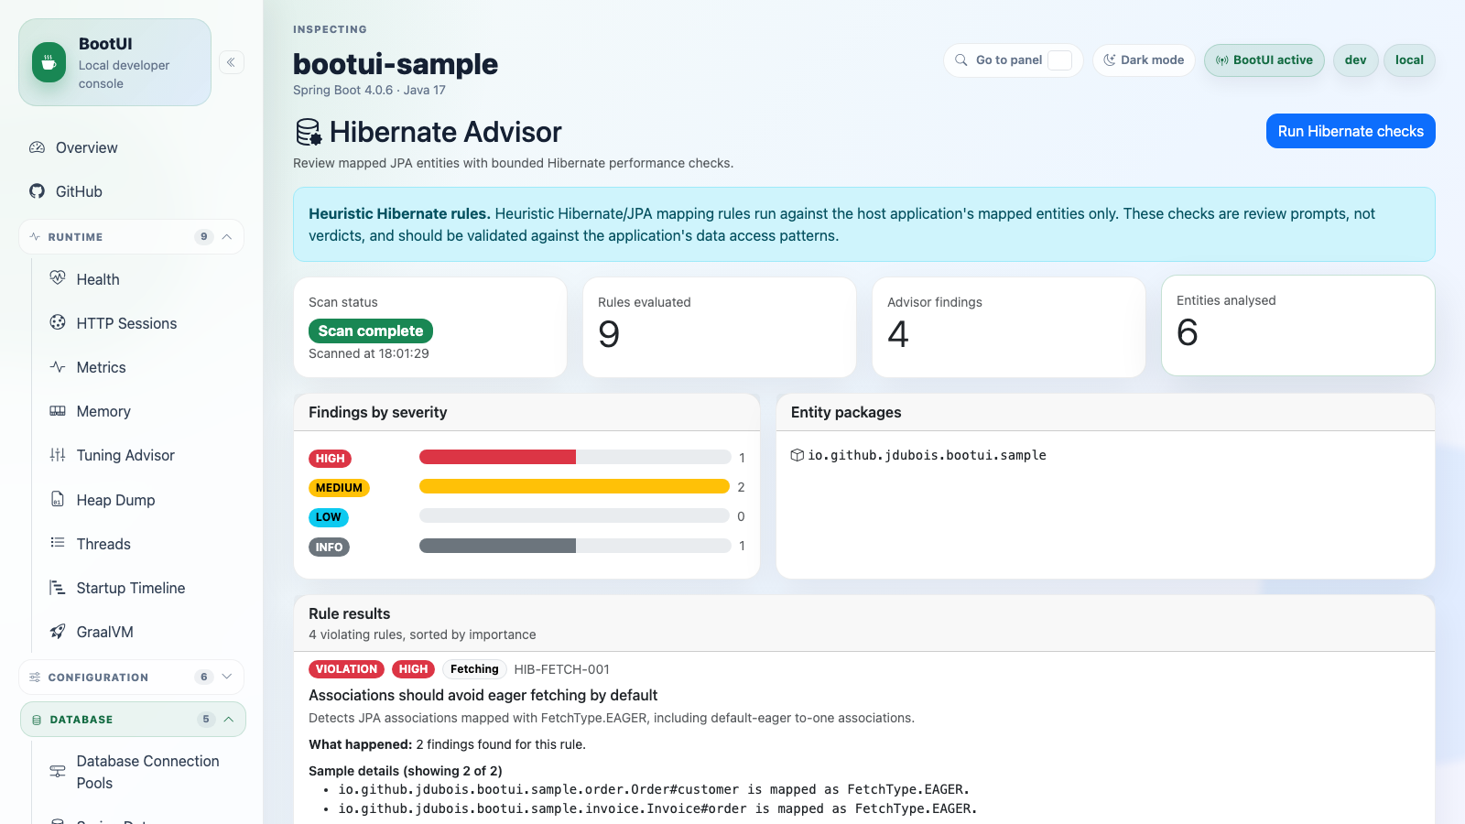Toggle Dark mode
Viewport: 1465px width, 824px height.
click(x=1144, y=60)
